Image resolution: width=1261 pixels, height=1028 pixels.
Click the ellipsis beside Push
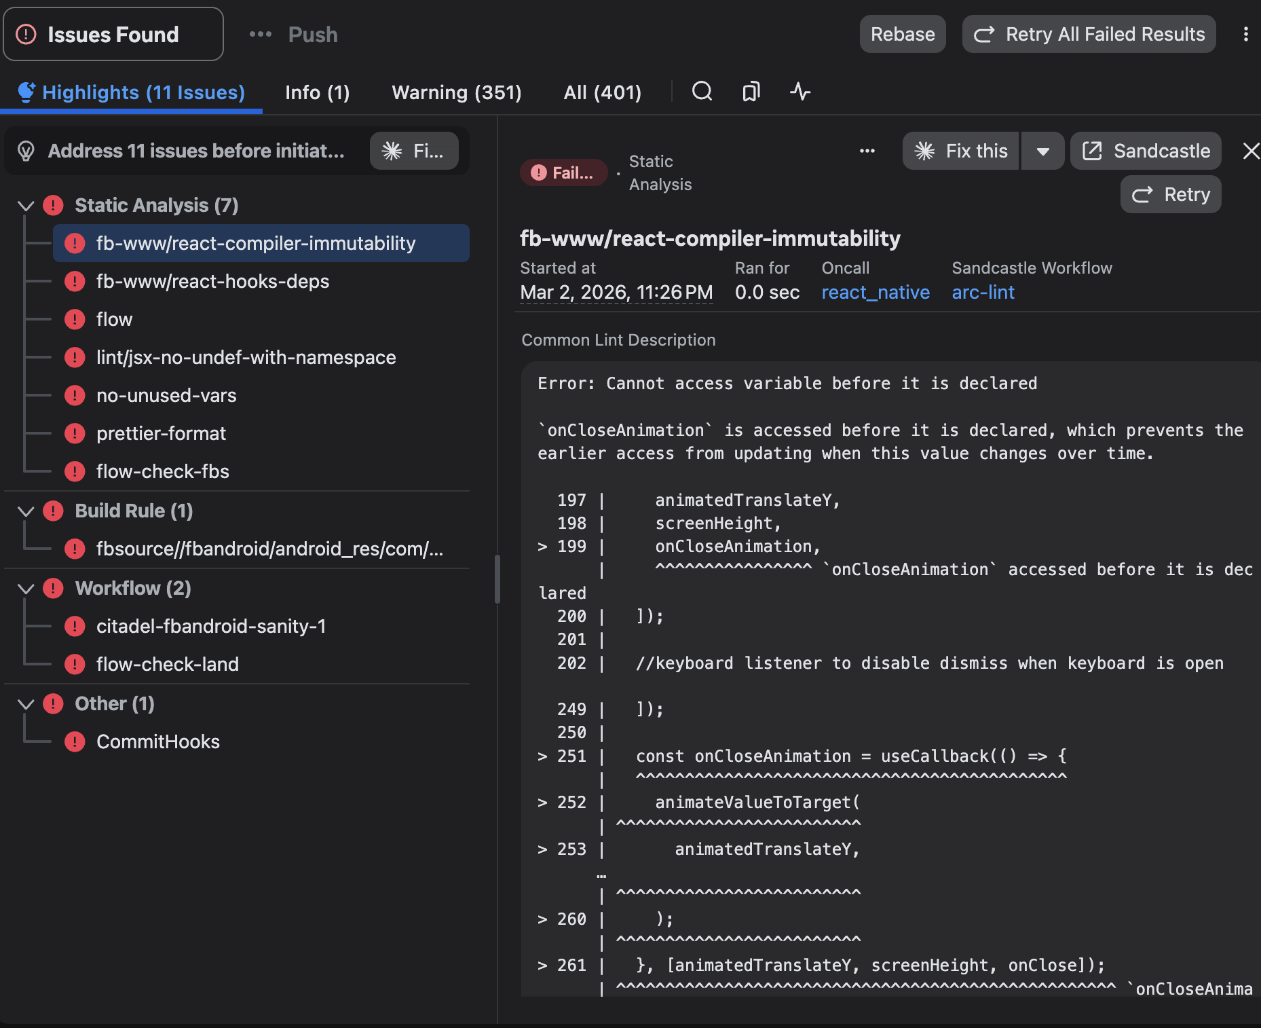click(260, 34)
